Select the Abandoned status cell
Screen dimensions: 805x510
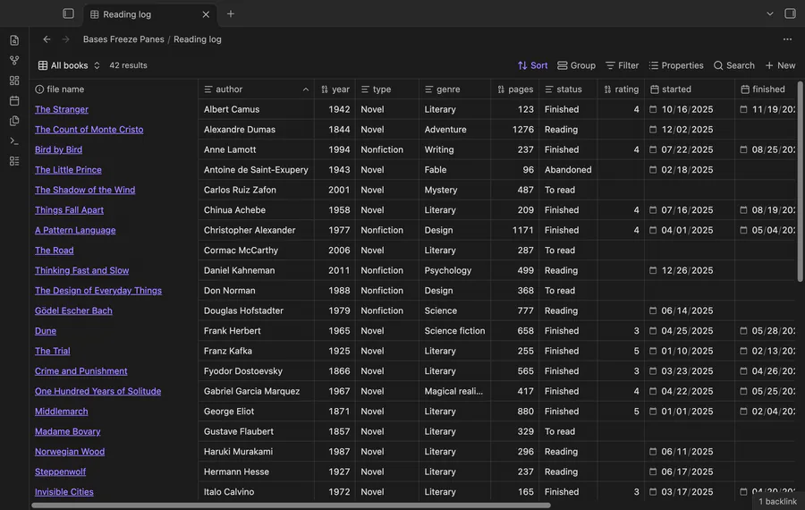568,170
